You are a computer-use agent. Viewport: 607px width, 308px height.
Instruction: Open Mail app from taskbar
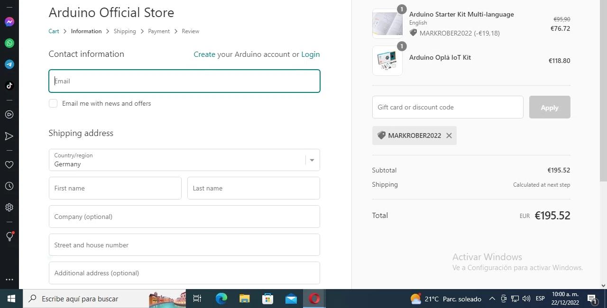pyautogui.click(x=291, y=299)
